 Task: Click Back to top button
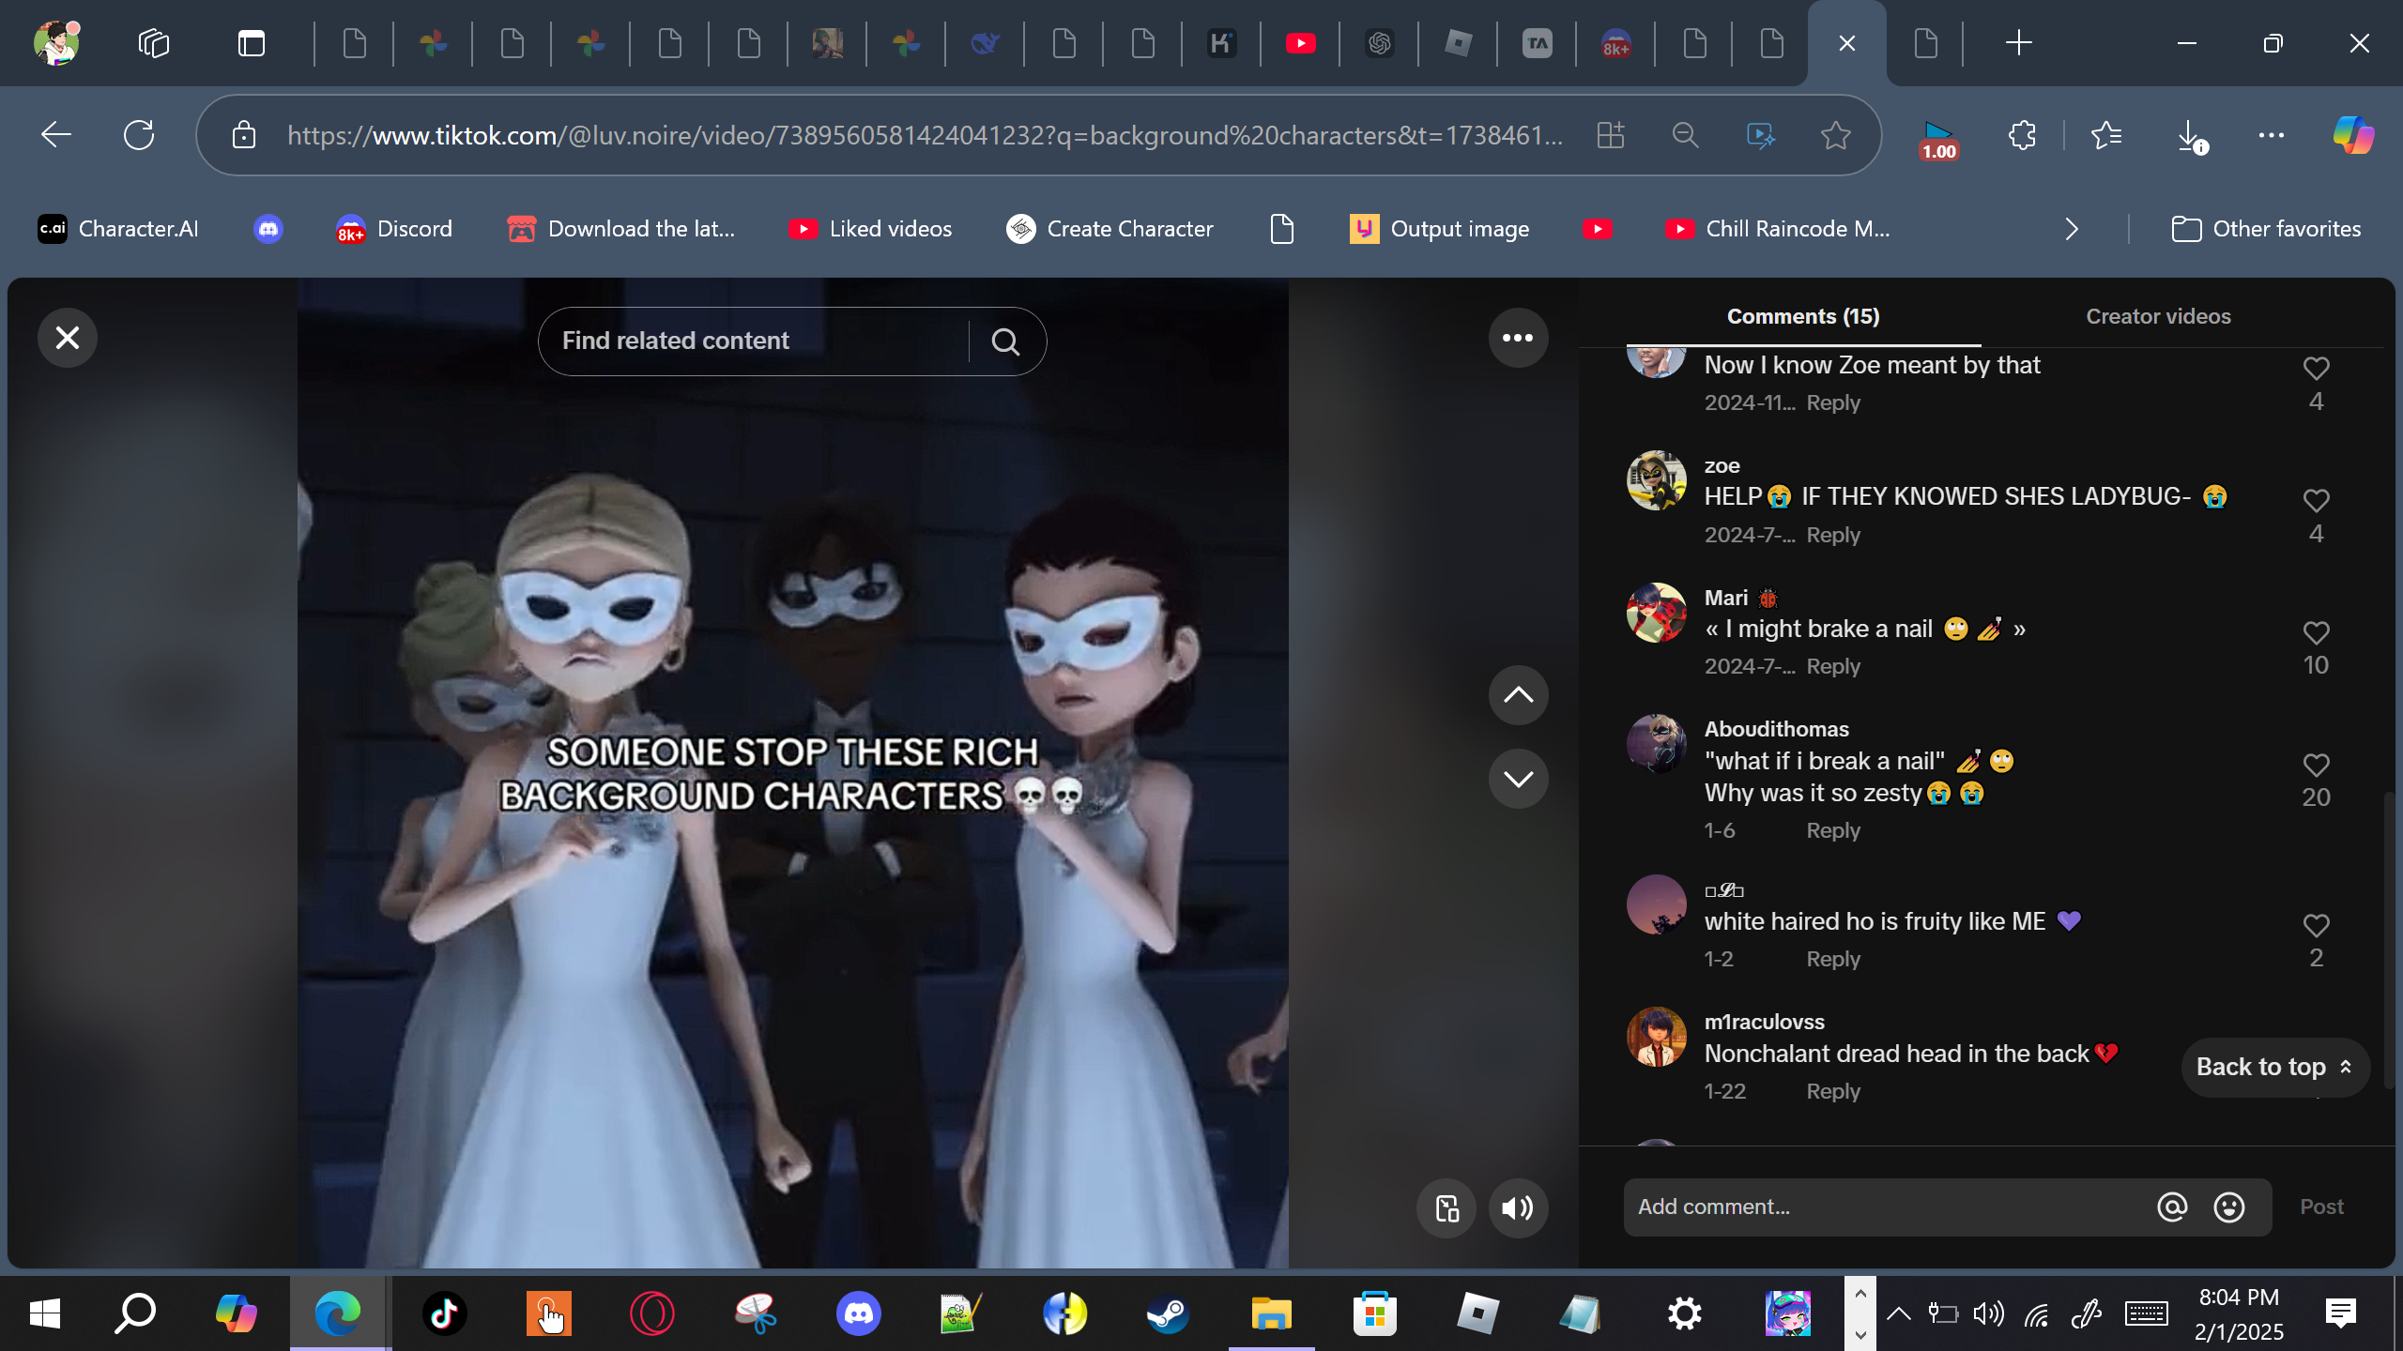2273,1067
